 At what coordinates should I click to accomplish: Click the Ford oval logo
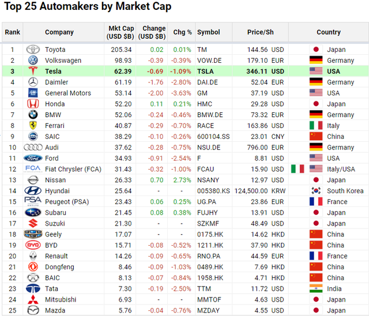coord(33,158)
